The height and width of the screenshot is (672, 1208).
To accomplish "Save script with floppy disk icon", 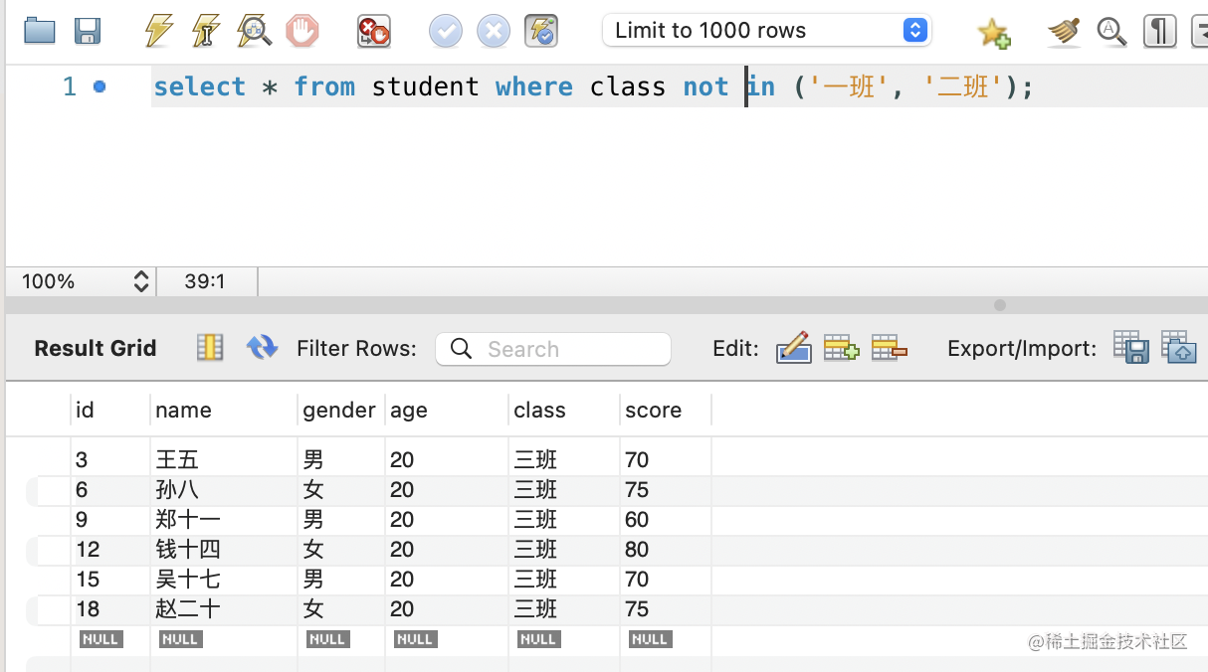I will [x=89, y=31].
